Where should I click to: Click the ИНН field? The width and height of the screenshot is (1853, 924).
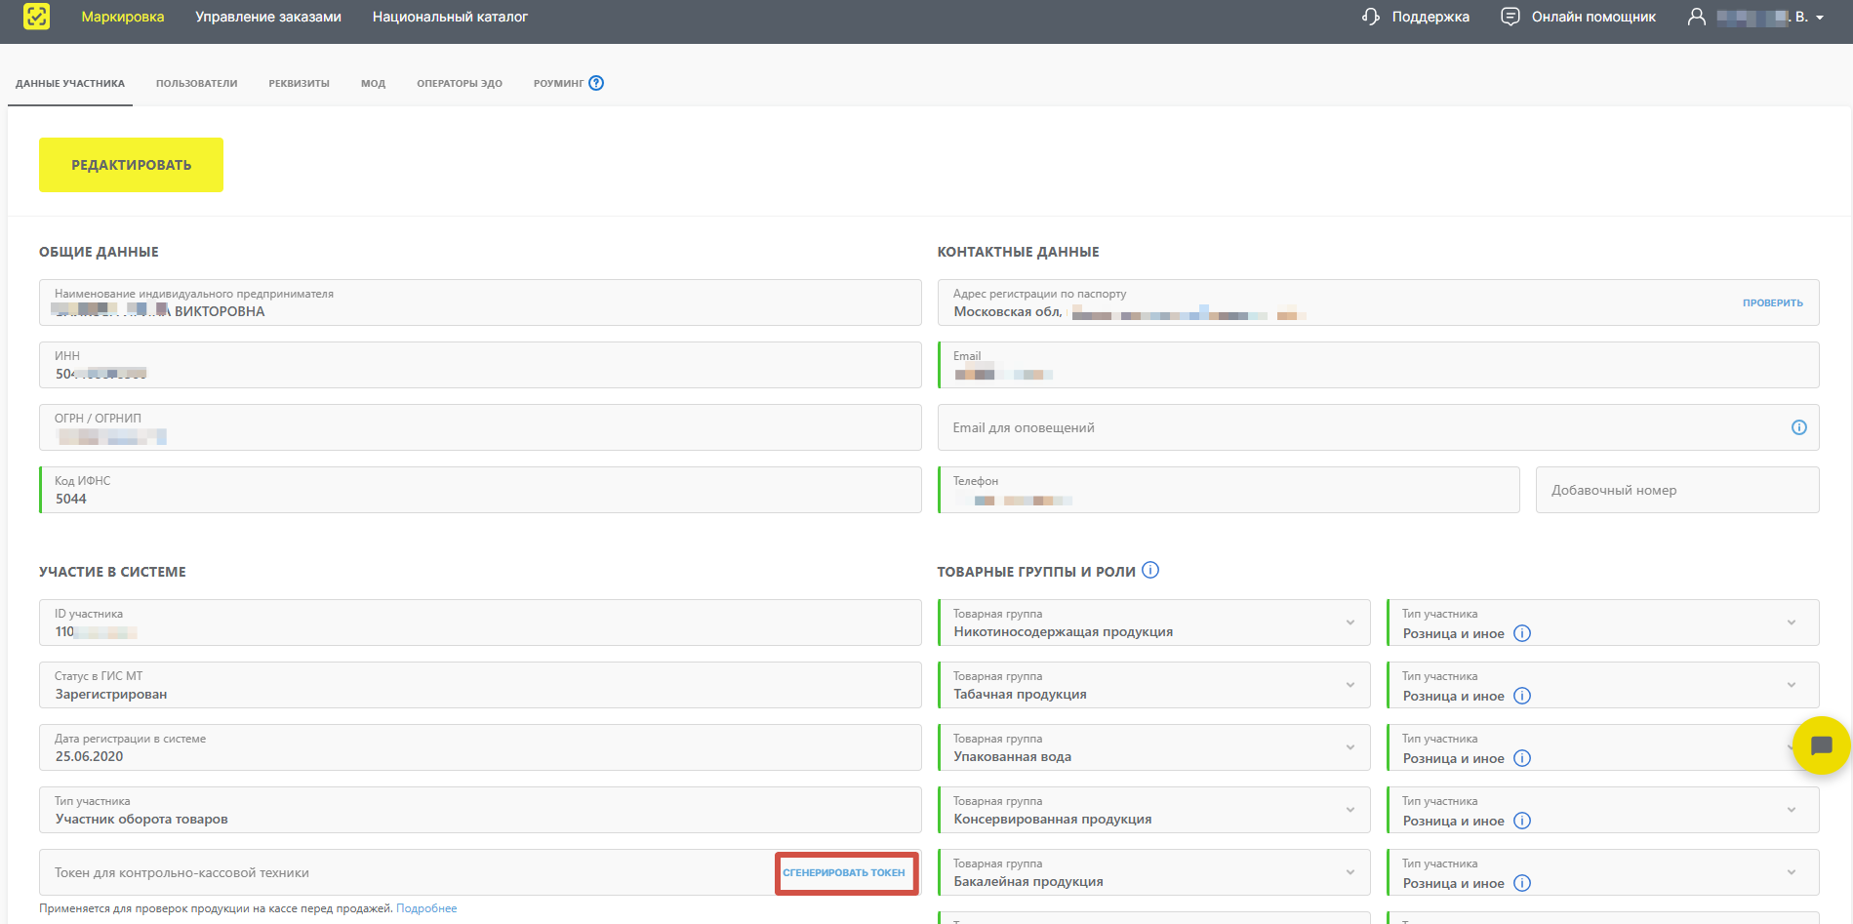480,365
